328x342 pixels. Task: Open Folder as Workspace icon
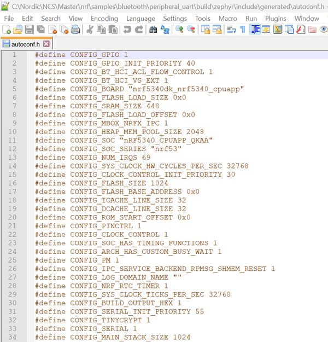coord(312,30)
